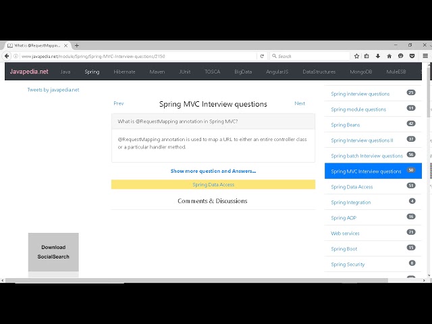Open DataStructures in the navbar
The width and height of the screenshot is (432, 324).
click(x=319, y=72)
